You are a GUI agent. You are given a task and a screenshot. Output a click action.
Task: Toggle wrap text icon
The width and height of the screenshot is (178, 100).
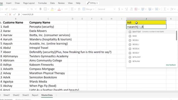click(79, 9)
